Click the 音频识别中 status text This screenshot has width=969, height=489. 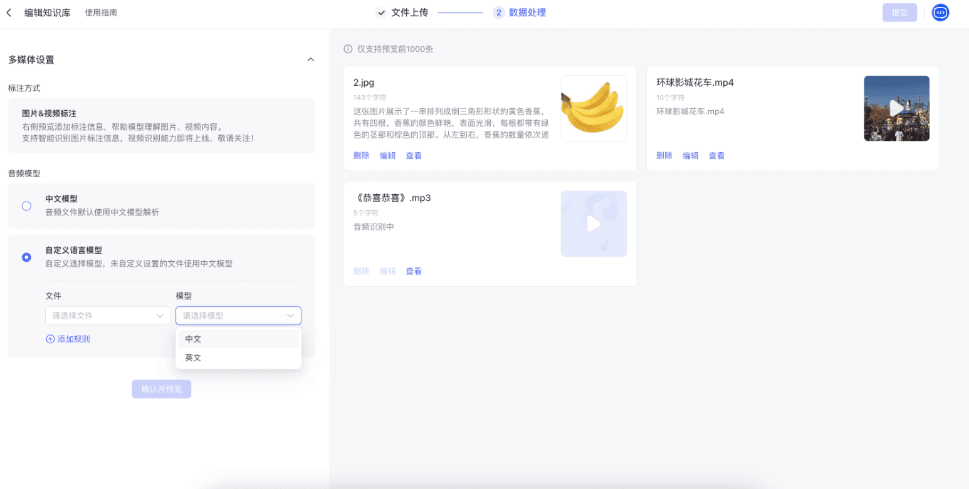374,227
